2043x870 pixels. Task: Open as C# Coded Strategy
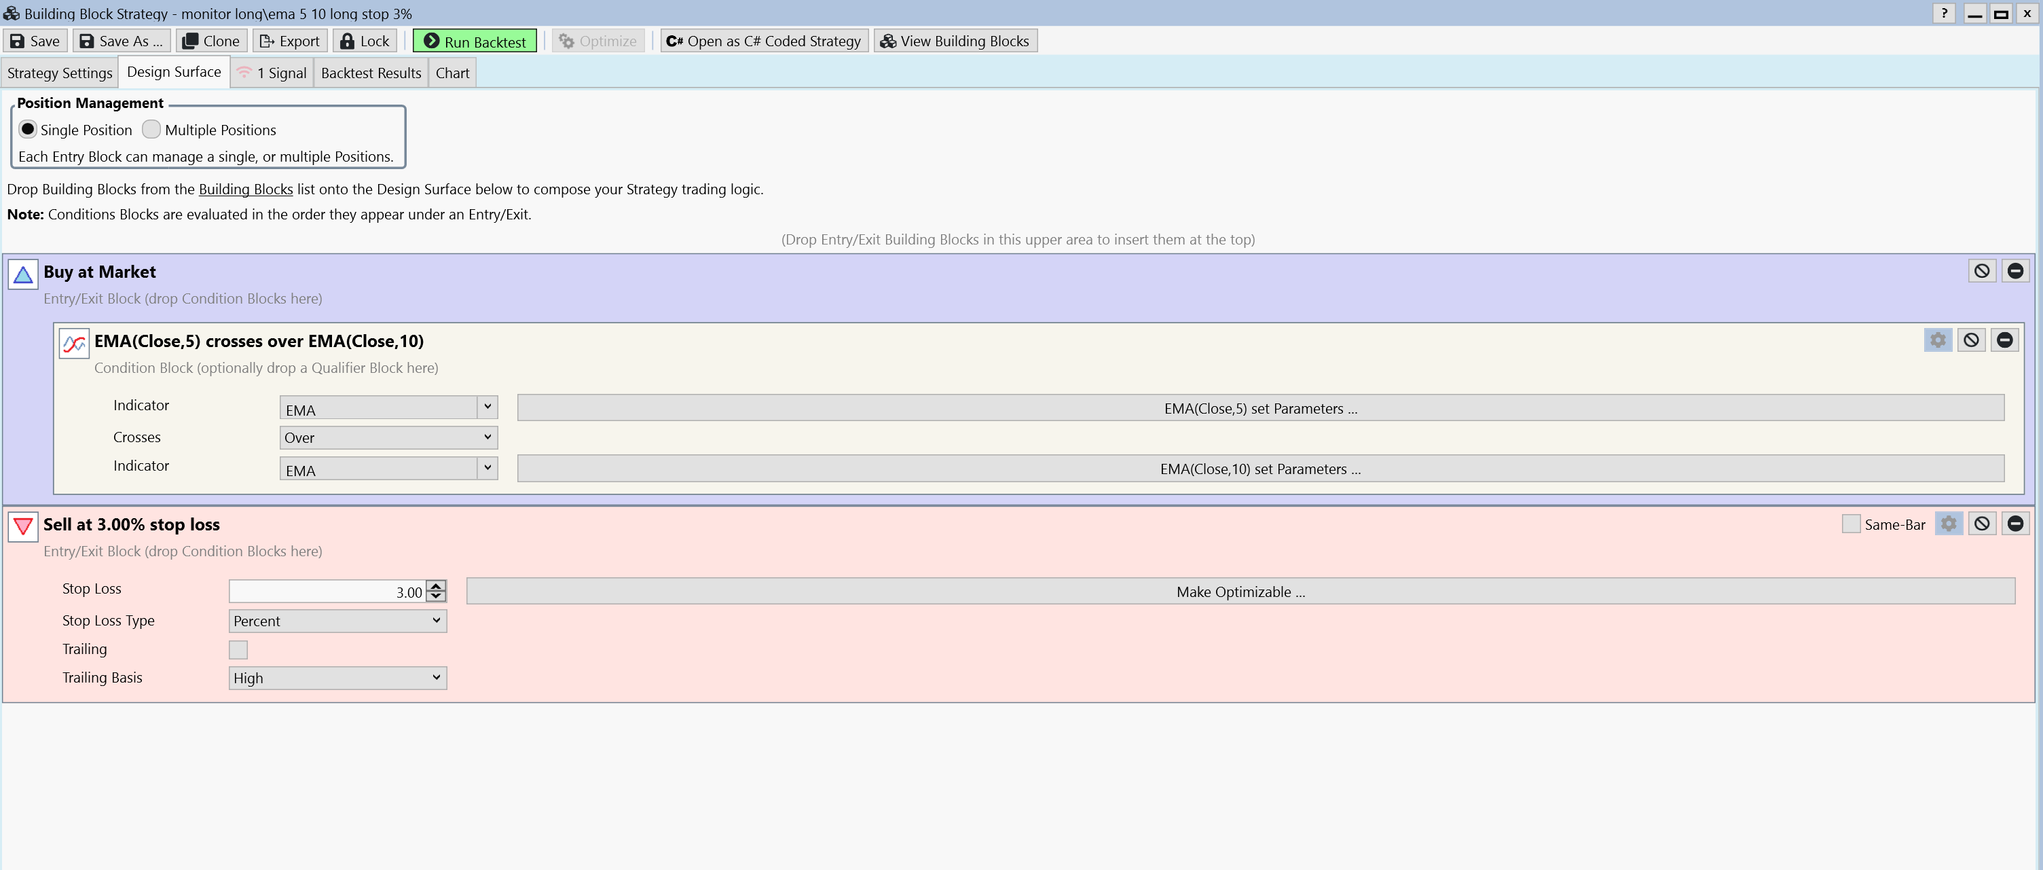764,41
